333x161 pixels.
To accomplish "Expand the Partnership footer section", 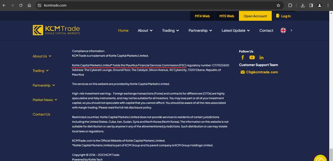I will [44, 85].
